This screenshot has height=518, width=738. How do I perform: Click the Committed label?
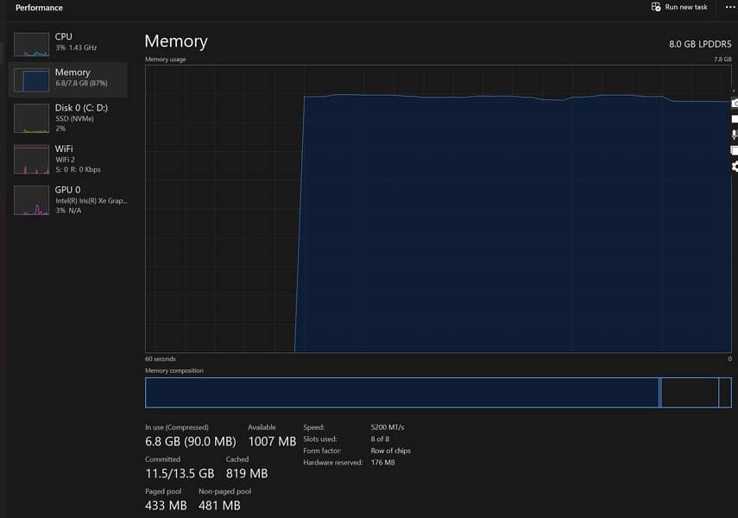tap(162, 459)
